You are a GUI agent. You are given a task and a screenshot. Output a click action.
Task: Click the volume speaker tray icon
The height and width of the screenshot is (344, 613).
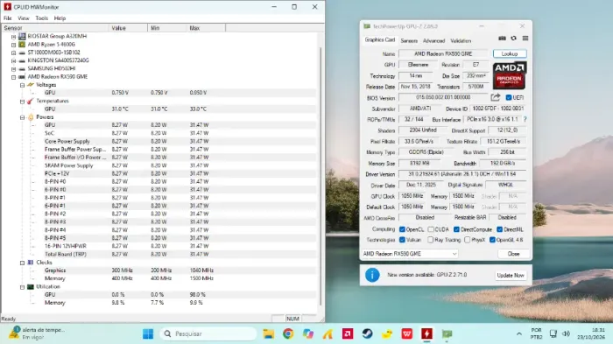click(566, 333)
